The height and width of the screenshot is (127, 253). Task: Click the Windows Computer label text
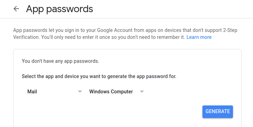point(111,92)
